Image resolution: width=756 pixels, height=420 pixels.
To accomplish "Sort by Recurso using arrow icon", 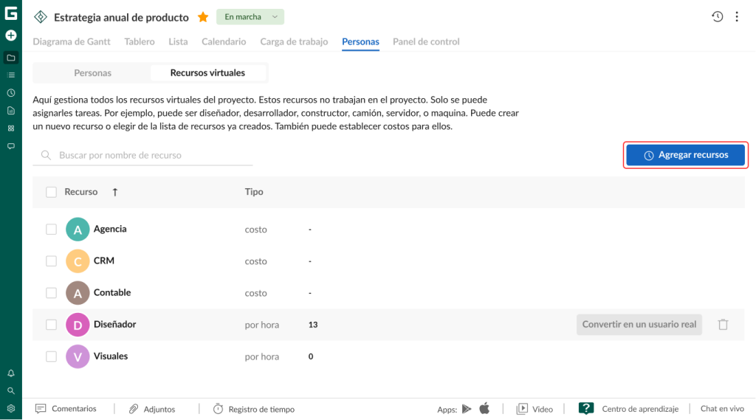I will click(x=114, y=192).
